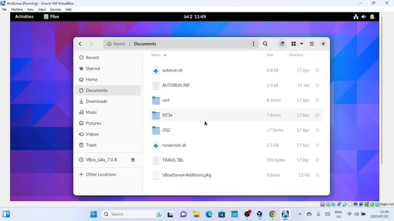The height and width of the screenshot is (221, 394).
Task: Open Microsoft Edge from the taskbar
Action: 209,214
